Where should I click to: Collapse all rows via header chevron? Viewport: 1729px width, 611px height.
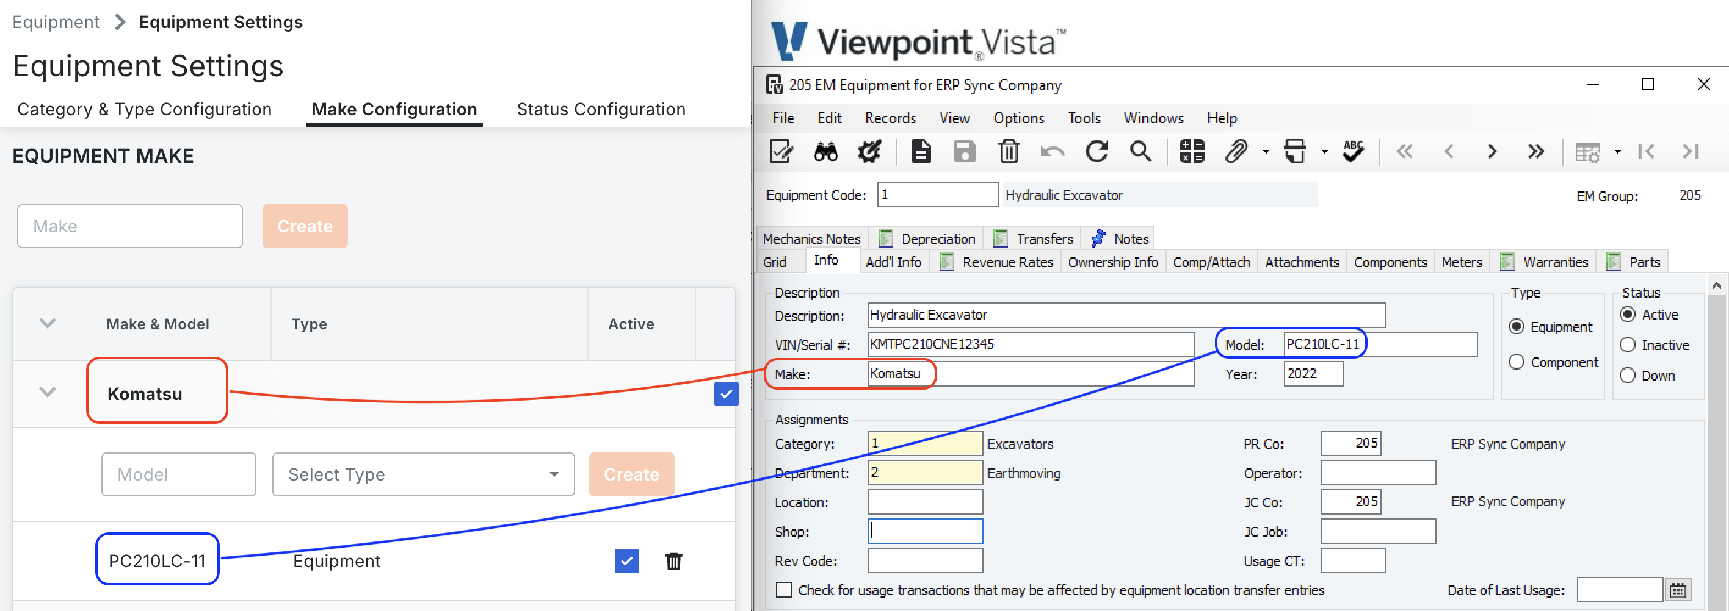tap(47, 323)
